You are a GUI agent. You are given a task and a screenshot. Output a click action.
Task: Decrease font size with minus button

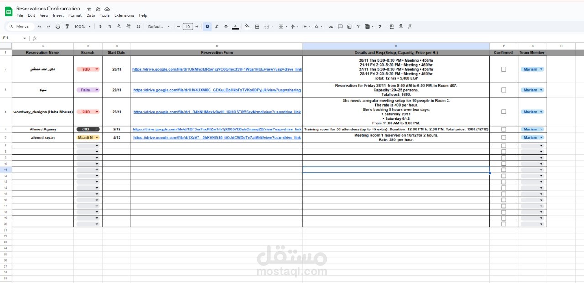point(178,26)
